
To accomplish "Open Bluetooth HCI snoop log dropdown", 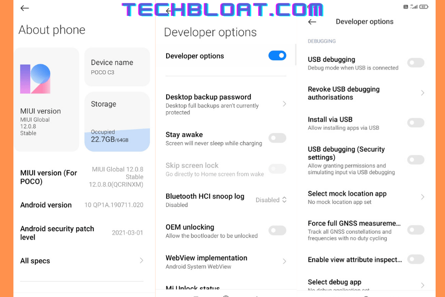I will (271, 200).
